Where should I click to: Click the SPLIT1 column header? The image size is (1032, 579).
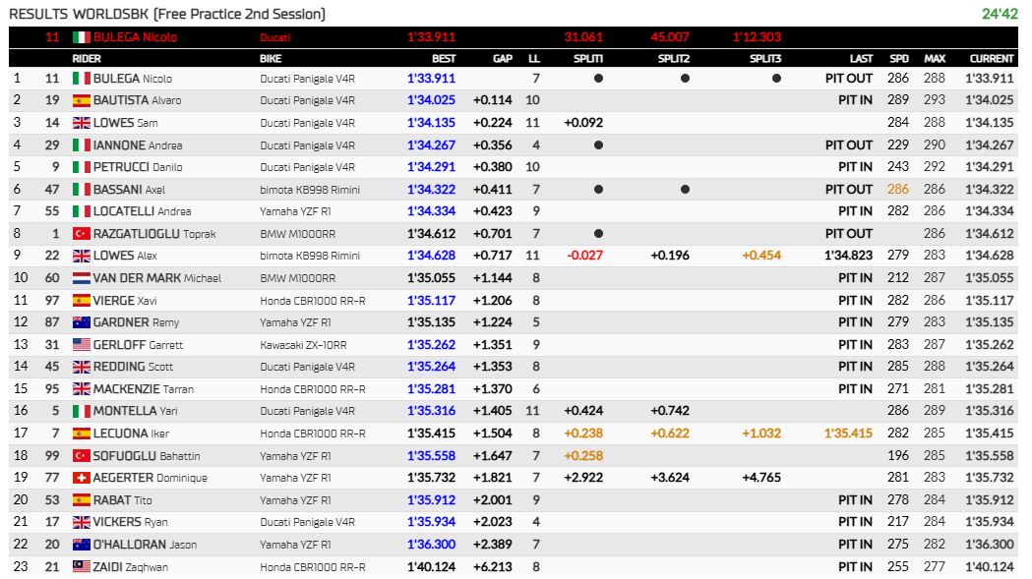point(587,59)
